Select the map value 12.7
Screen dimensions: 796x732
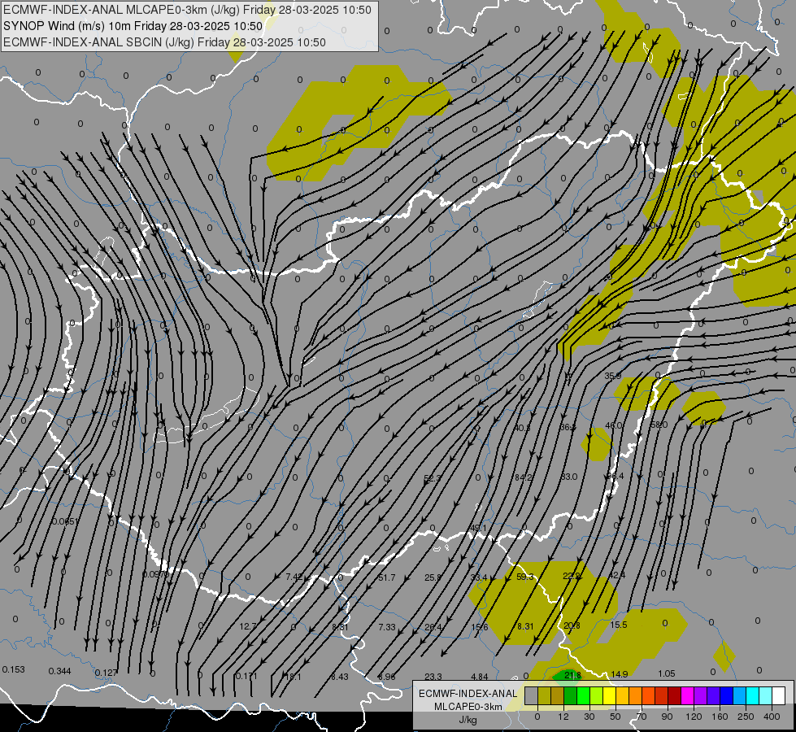pyautogui.click(x=248, y=626)
